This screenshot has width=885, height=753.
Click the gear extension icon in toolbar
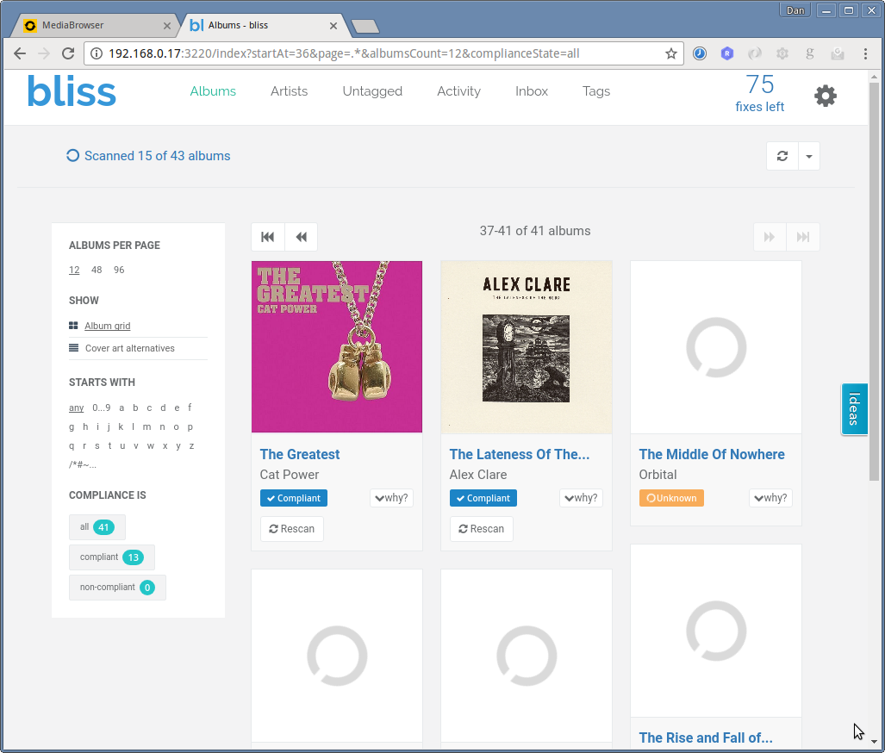[x=782, y=53]
